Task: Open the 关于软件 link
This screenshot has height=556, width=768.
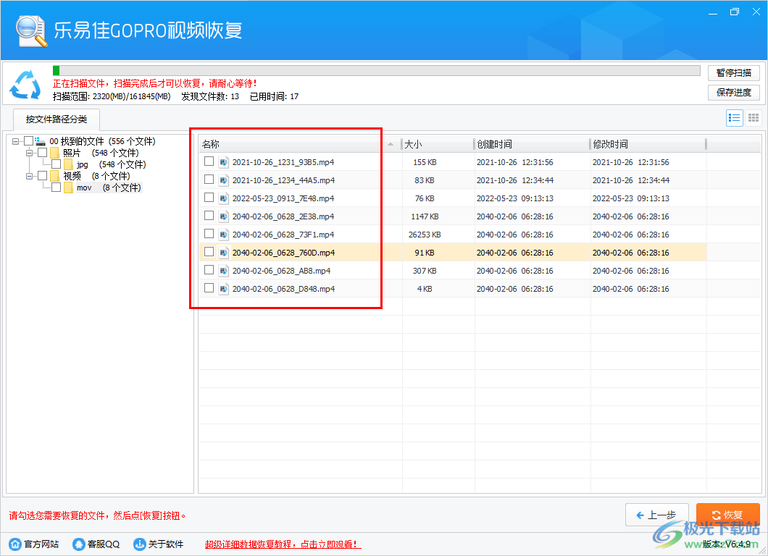Action: pyautogui.click(x=165, y=544)
